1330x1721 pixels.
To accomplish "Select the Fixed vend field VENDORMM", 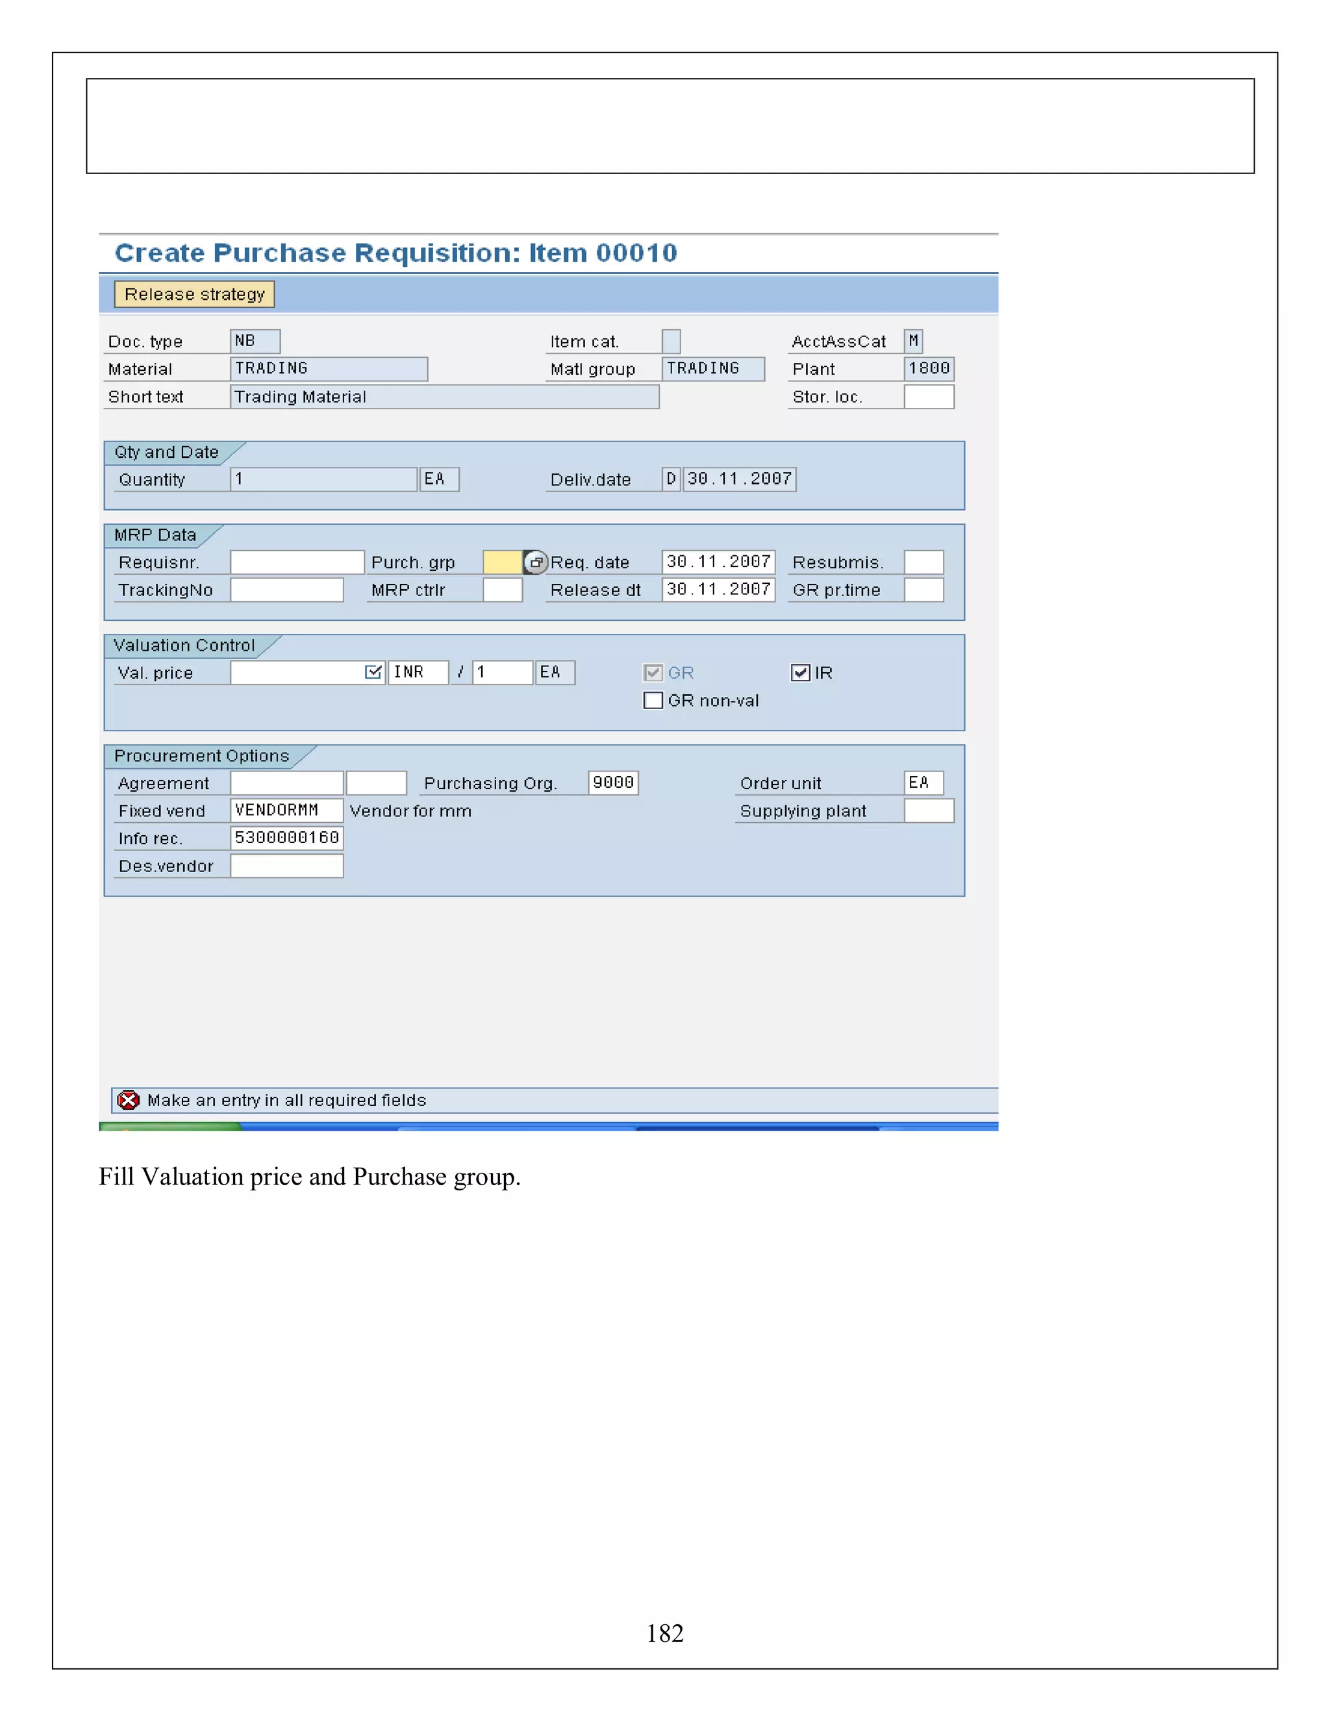I will (x=286, y=810).
